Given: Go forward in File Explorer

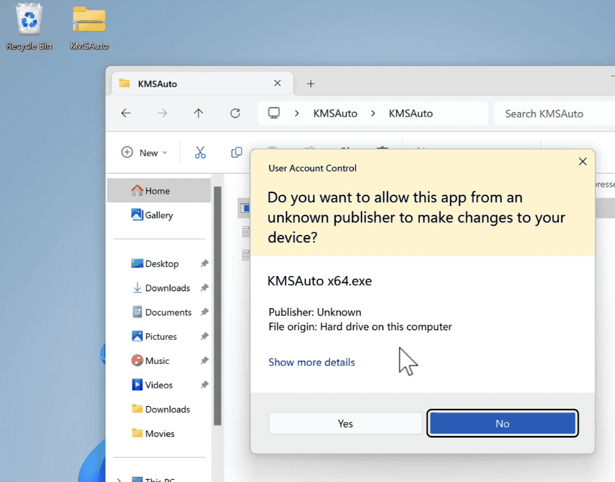Looking at the screenshot, I should (162, 113).
